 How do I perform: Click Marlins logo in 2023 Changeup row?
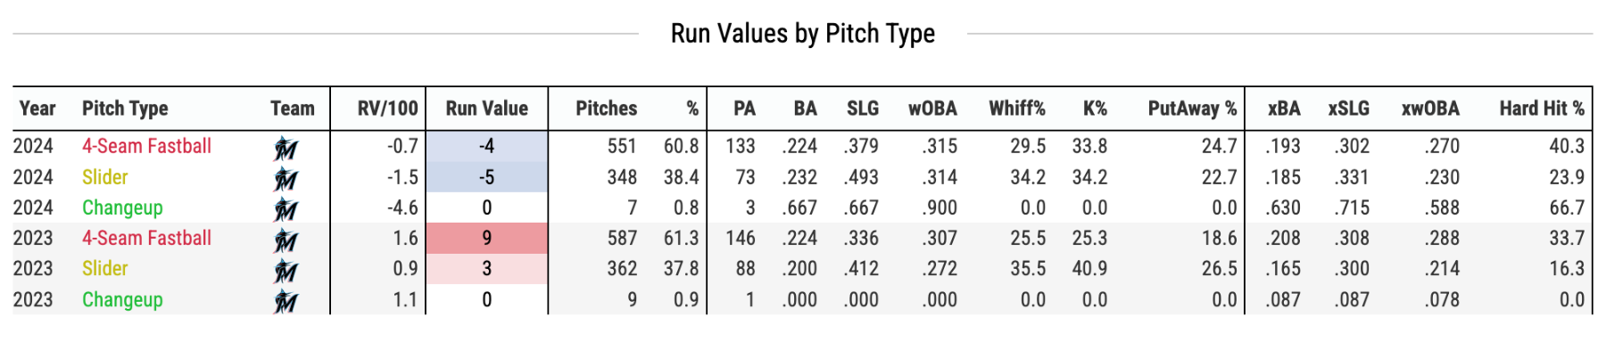click(286, 301)
